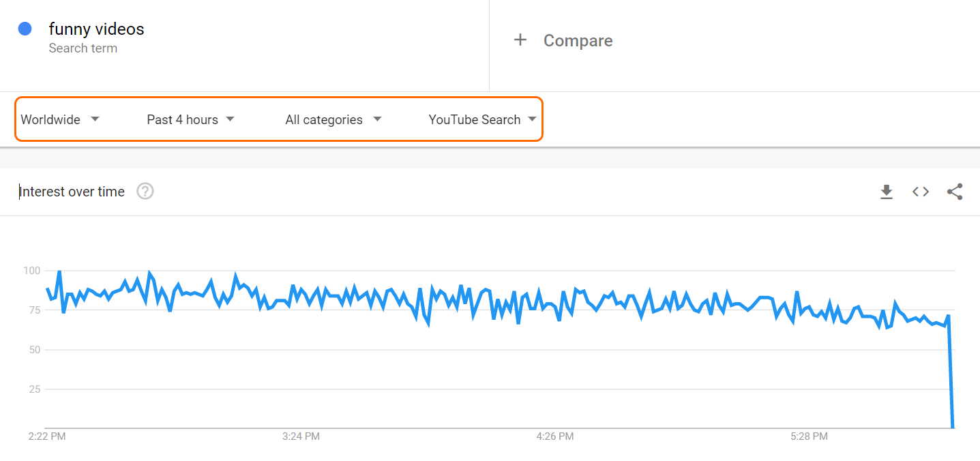Image resolution: width=980 pixels, height=461 pixels.
Task: Edit the funny videos search term
Action: 96,29
